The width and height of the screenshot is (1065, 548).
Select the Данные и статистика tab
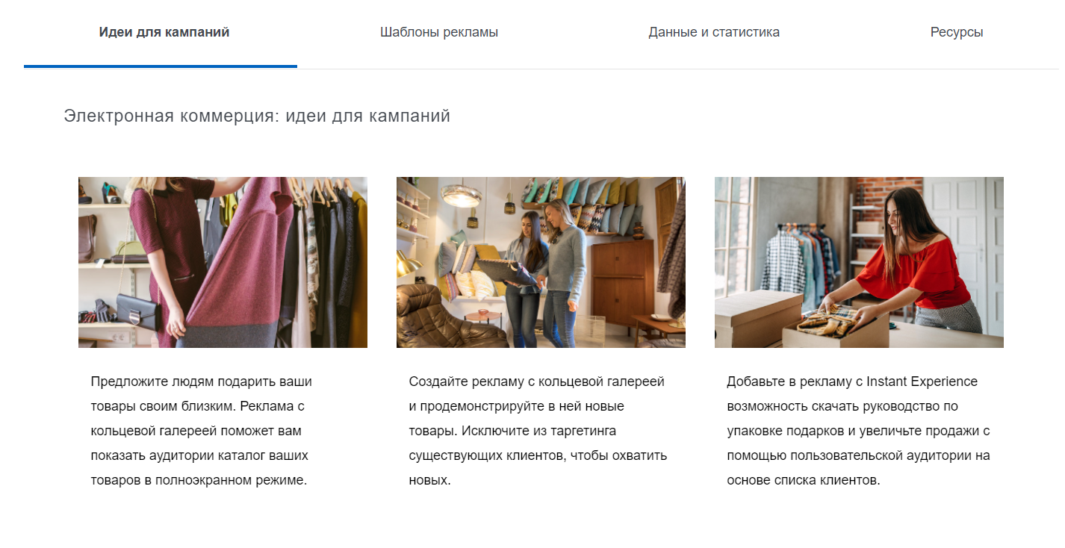click(713, 33)
